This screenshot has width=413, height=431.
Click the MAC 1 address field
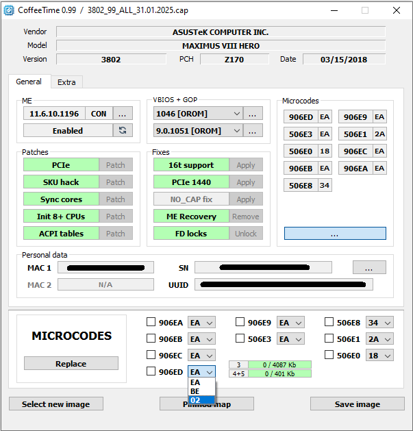coord(105,267)
